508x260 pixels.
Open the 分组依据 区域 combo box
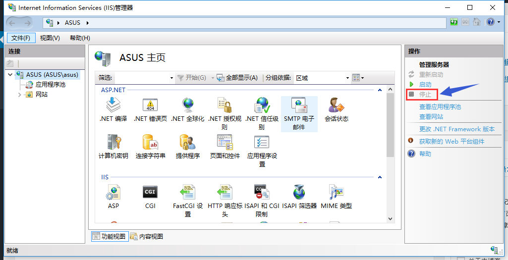(322, 78)
